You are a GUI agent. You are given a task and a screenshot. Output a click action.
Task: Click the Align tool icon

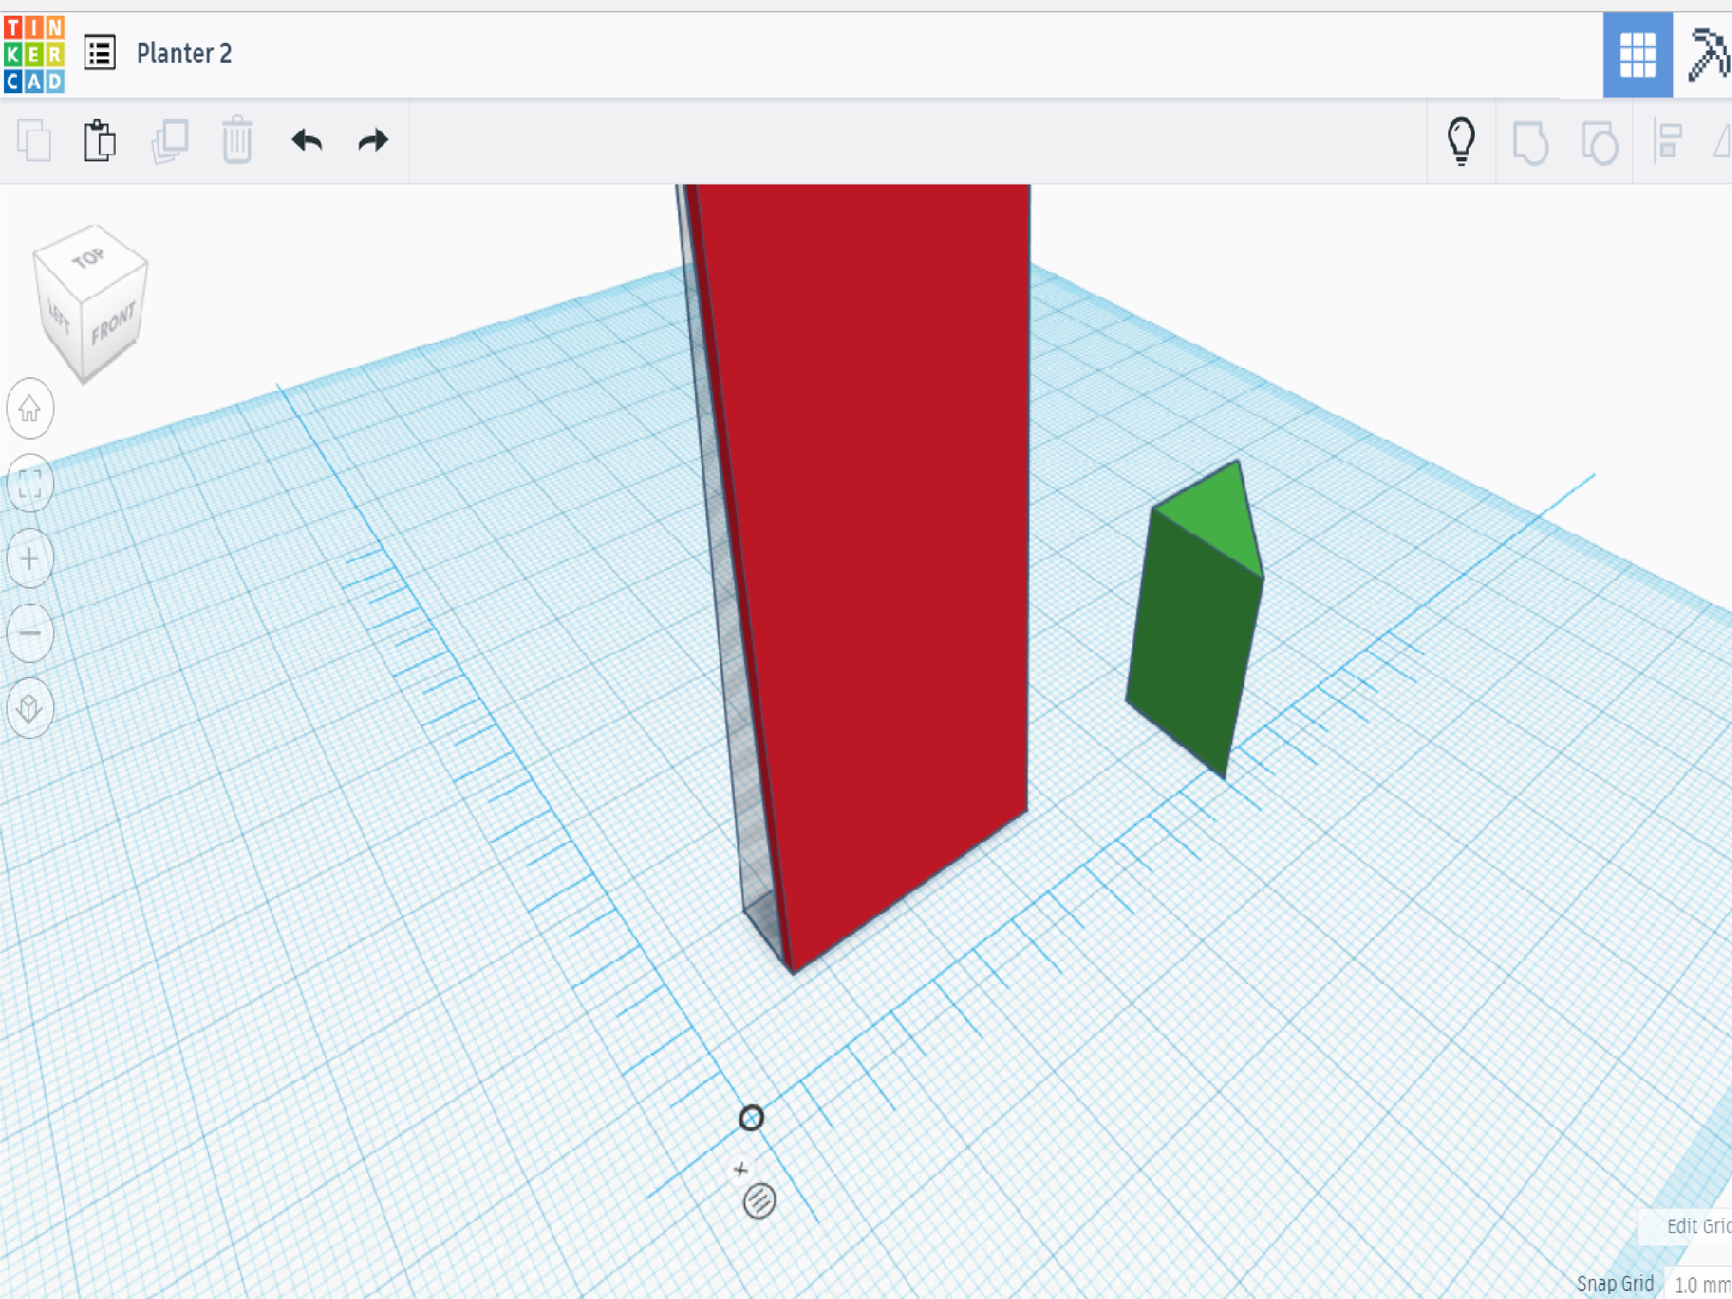[1668, 141]
